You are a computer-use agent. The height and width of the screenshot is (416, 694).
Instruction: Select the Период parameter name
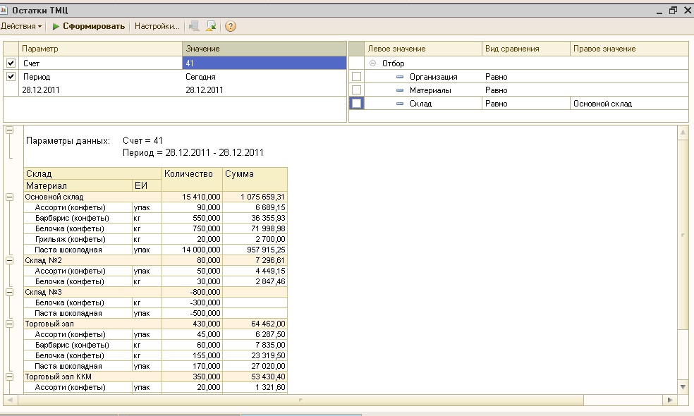[x=37, y=77]
